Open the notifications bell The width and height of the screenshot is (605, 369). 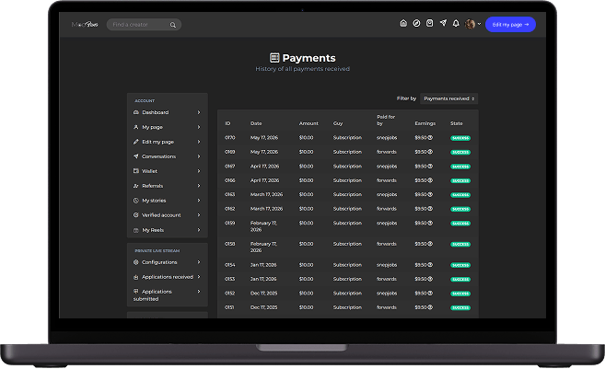(456, 24)
